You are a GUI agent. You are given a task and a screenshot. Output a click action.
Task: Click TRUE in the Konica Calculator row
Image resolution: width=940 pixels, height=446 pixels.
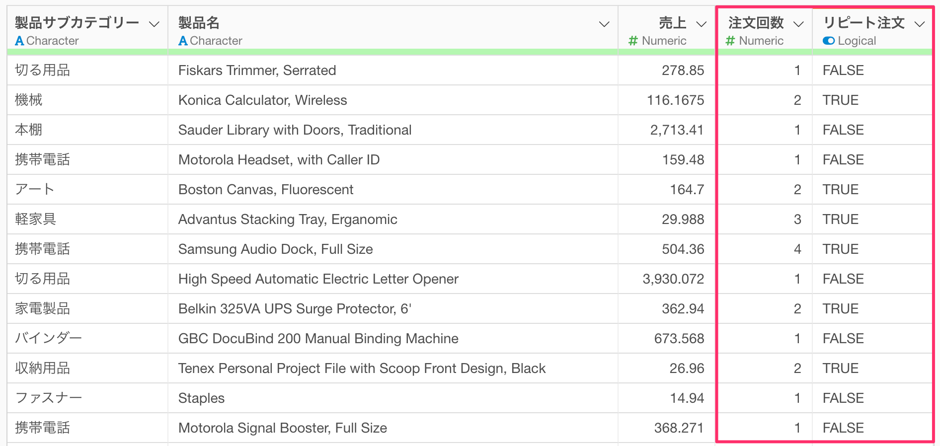pos(841,100)
